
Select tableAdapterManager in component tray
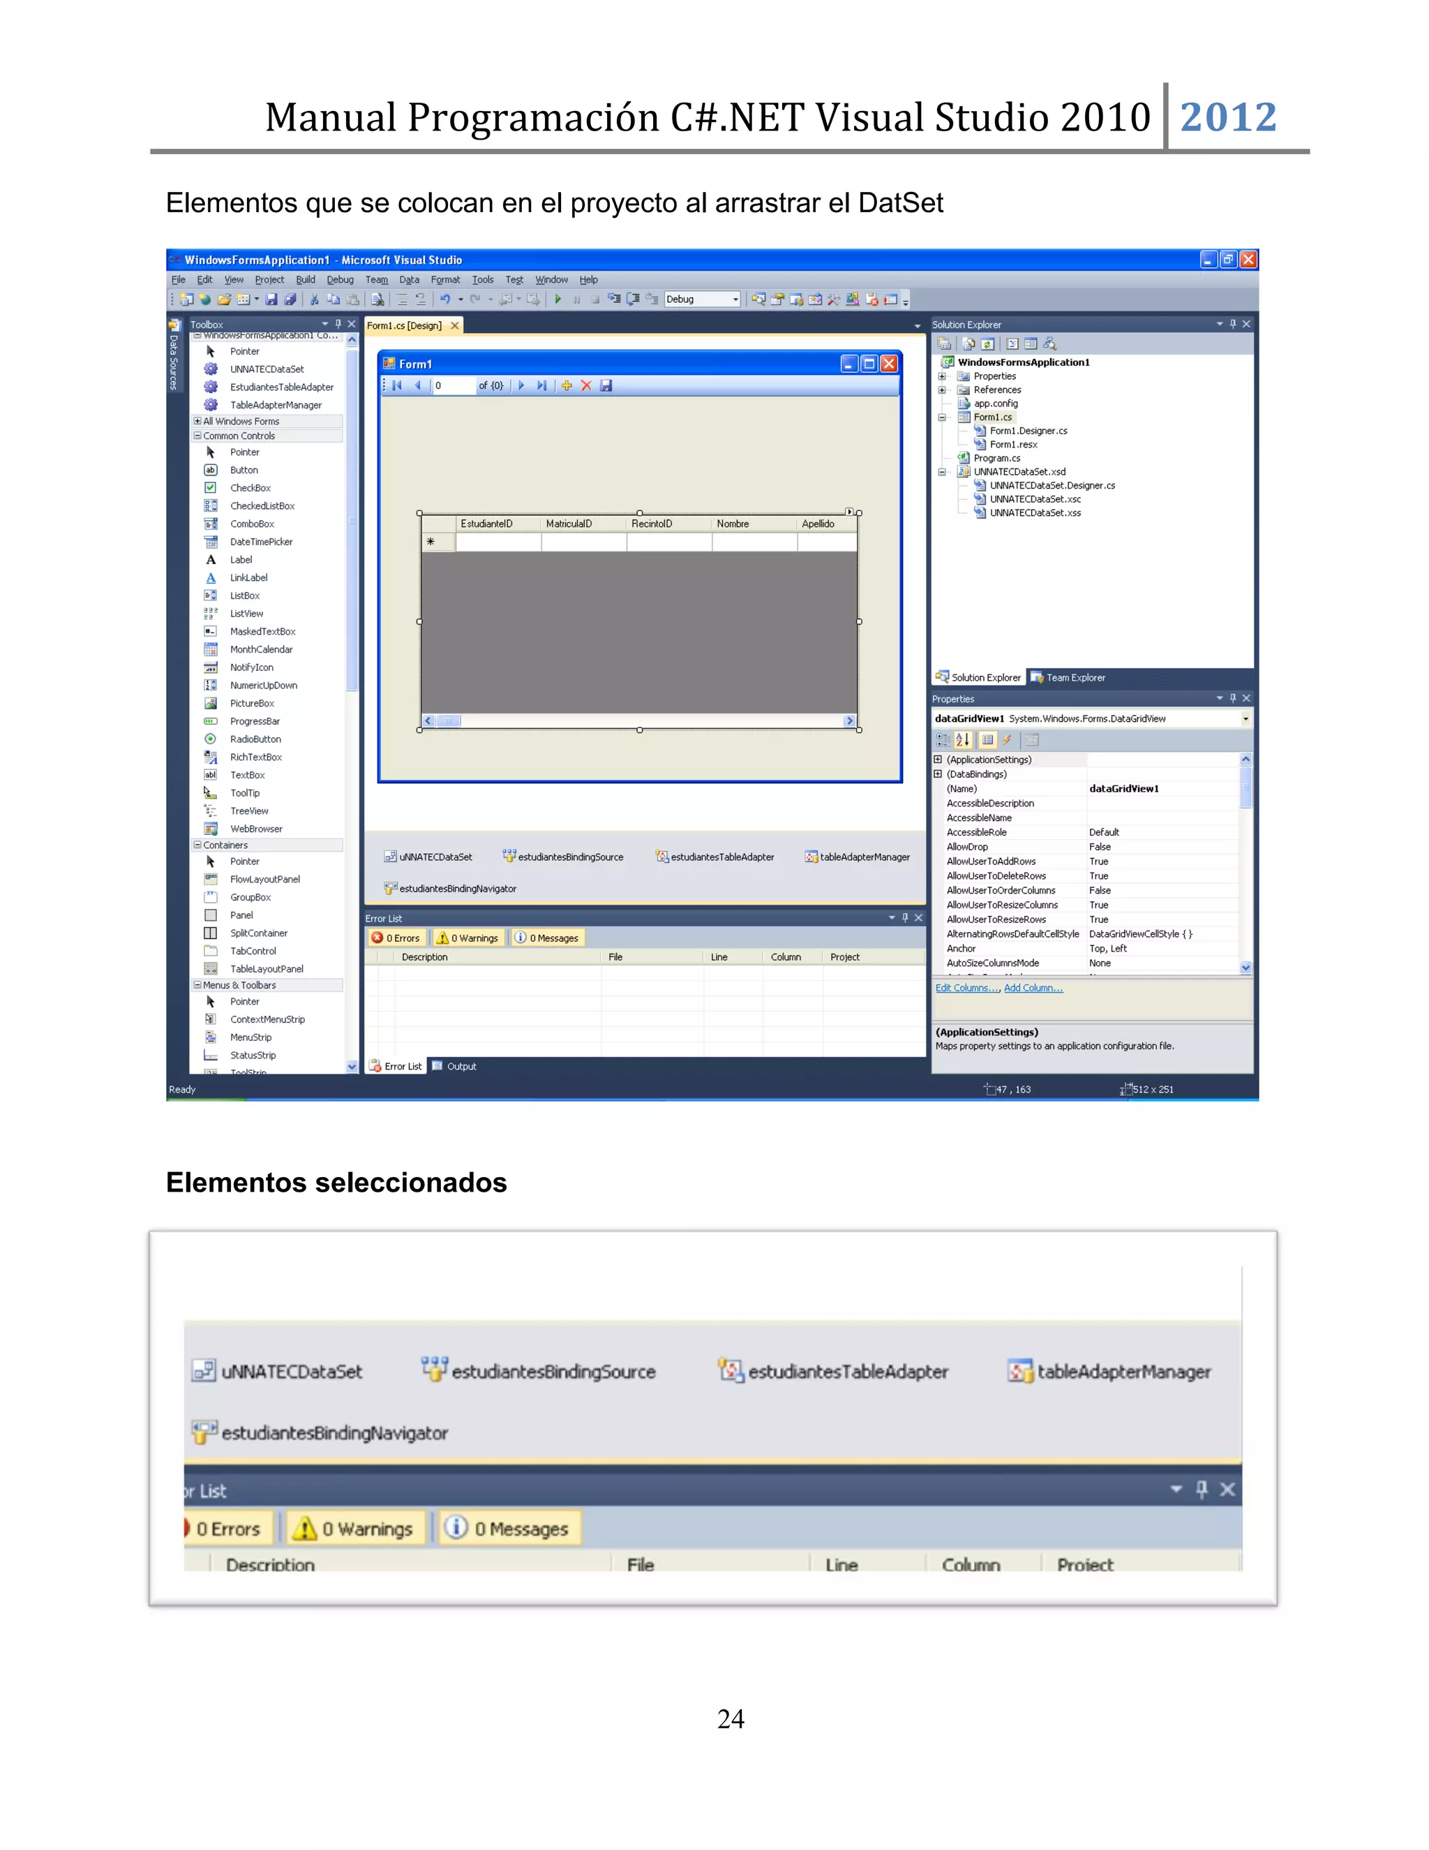point(857,857)
